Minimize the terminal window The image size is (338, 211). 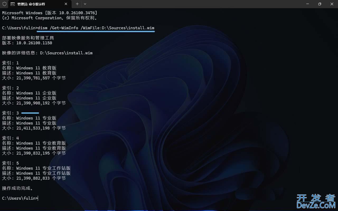point(307,4)
